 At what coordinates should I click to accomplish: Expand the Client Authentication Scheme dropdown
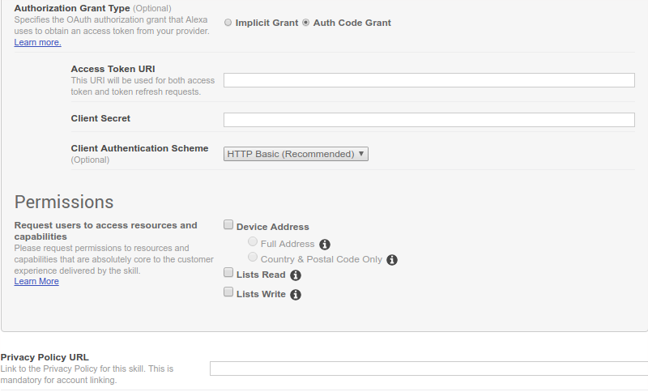[296, 154]
